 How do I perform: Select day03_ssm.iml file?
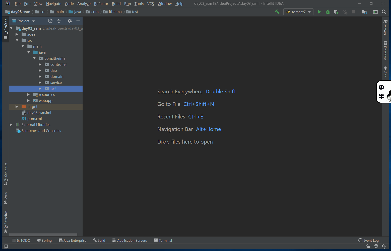coord(37,113)
